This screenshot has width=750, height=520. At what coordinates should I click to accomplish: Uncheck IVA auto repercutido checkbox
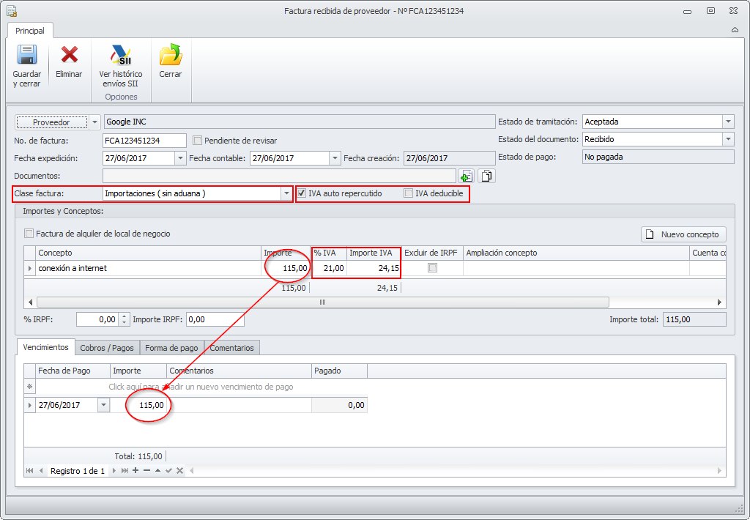302,193
